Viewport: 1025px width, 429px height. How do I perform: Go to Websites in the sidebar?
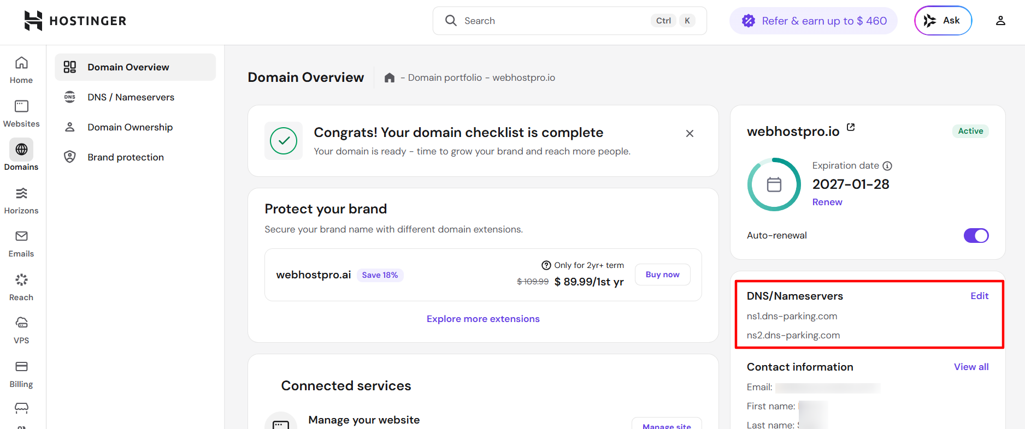(x=21, y=114)
